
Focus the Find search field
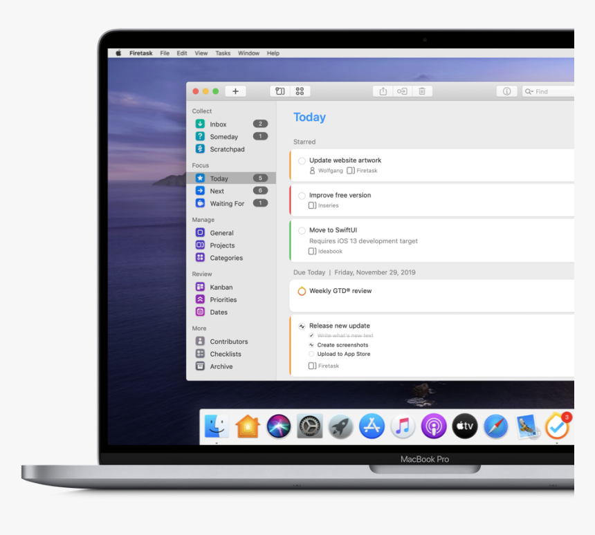[x=548, y=91]
